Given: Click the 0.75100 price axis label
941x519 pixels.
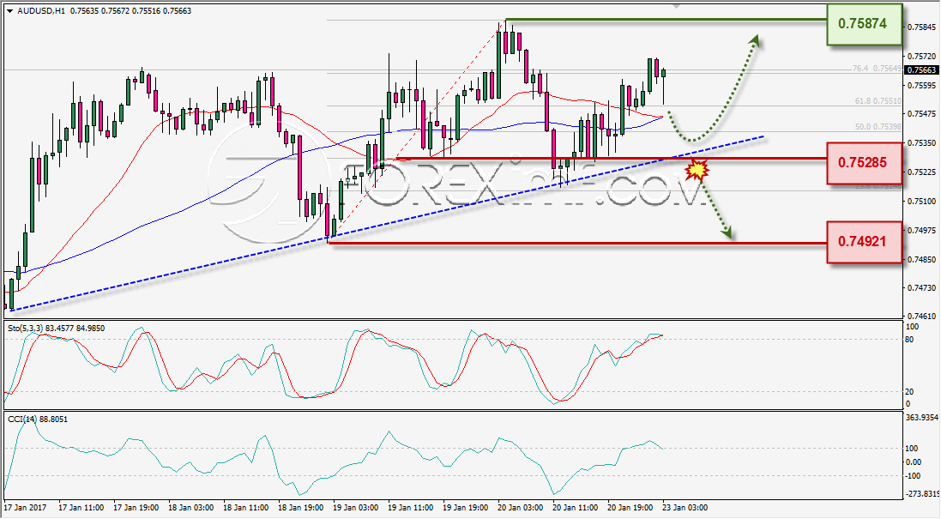Looking at the screenshot, I should [x=922, y=202].
